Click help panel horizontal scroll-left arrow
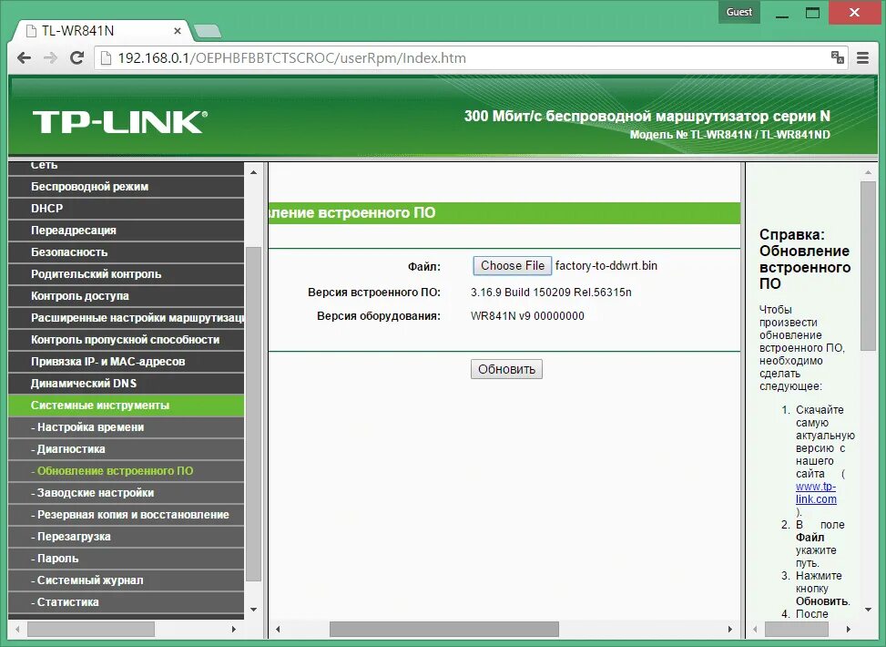Viewport: 886px width, 647px height. (x=756, y=629)
